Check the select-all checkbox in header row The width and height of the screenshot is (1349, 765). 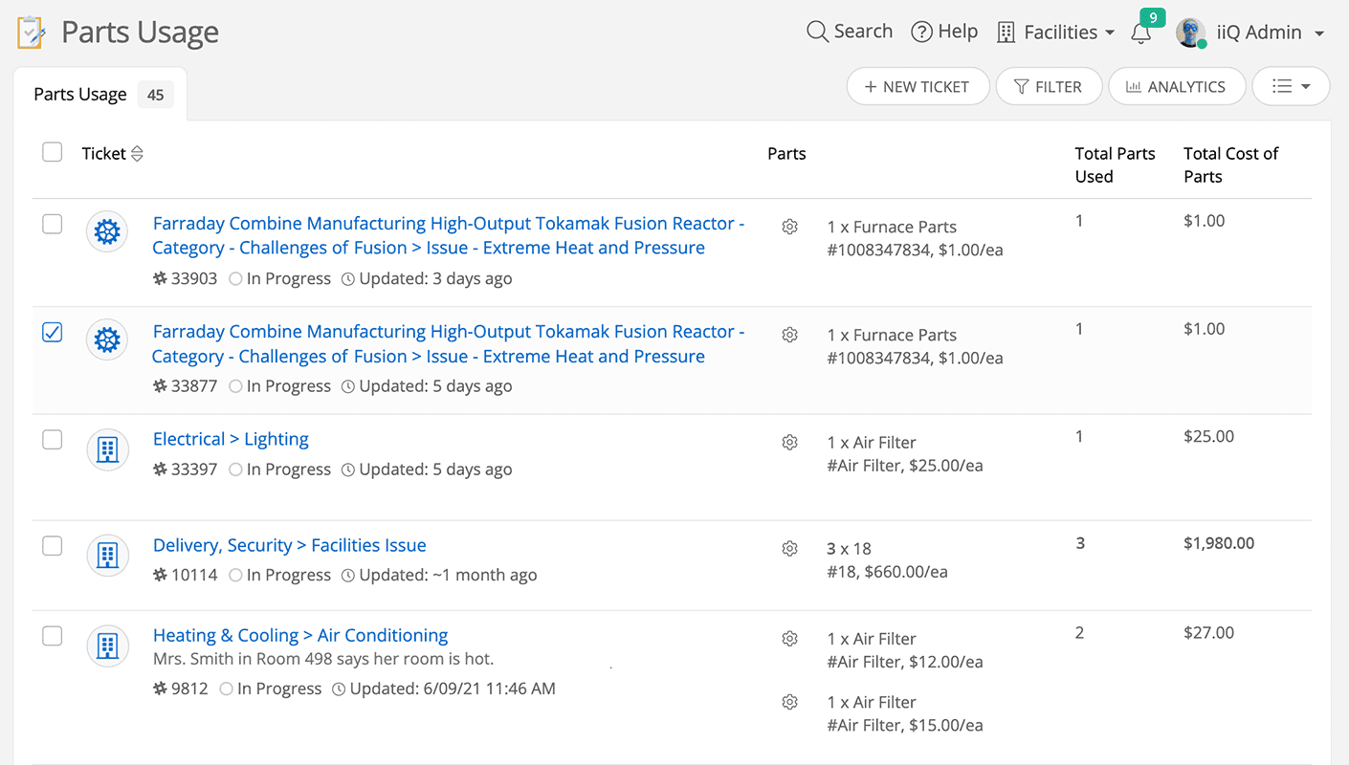[x=53, y=152]
